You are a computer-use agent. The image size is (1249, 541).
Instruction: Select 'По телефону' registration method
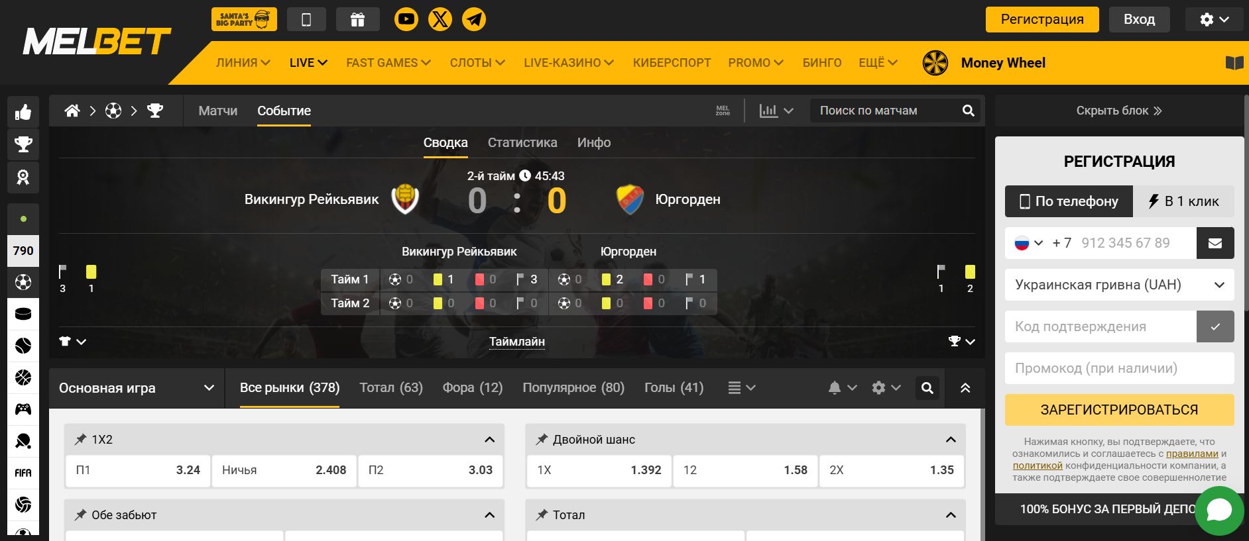pyautogui.click(x=1069, y=201)
